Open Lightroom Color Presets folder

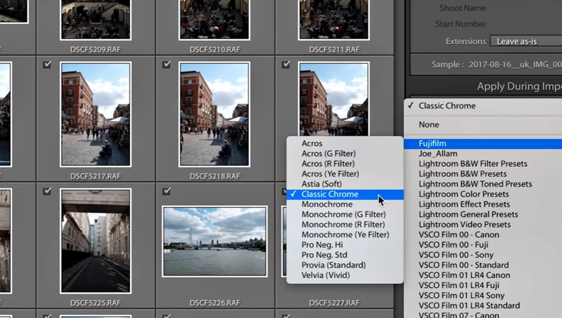click(483, 194)
